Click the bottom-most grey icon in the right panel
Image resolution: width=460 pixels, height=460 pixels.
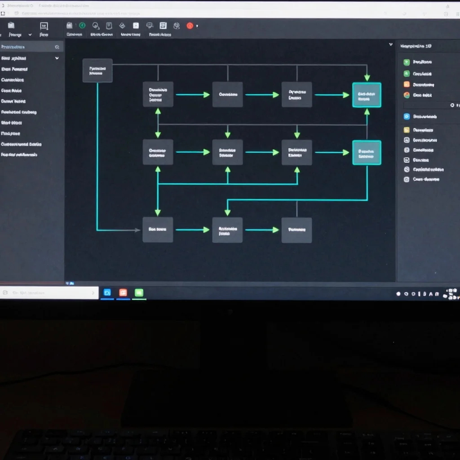(407, 179)
